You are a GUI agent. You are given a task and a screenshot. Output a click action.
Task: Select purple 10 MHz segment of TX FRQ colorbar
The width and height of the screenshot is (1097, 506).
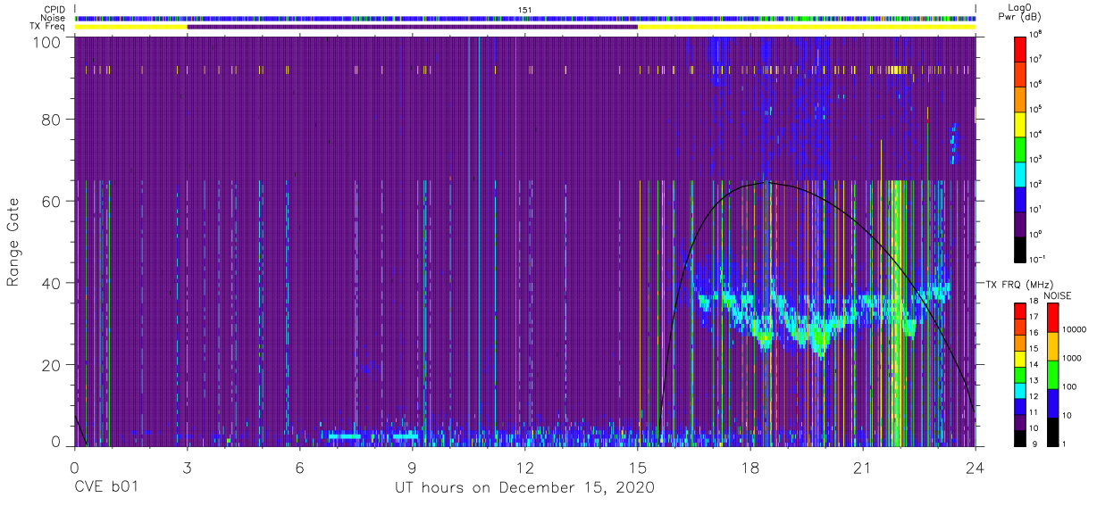pos(1019,421)
